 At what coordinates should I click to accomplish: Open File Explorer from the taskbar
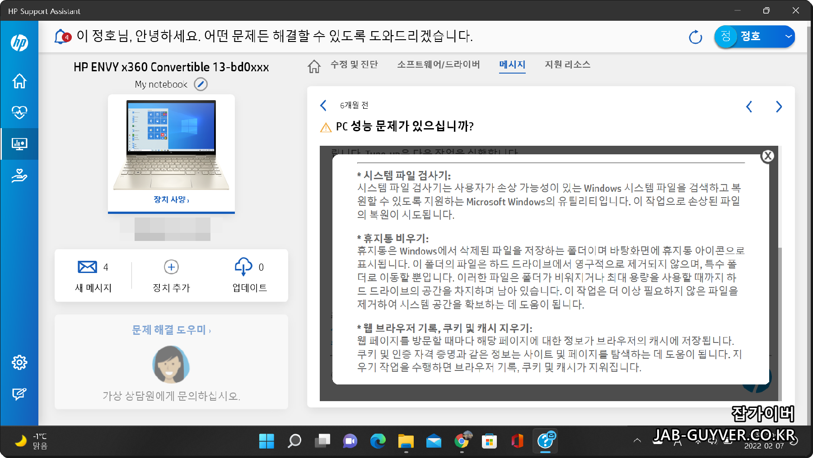click(406, 441)
